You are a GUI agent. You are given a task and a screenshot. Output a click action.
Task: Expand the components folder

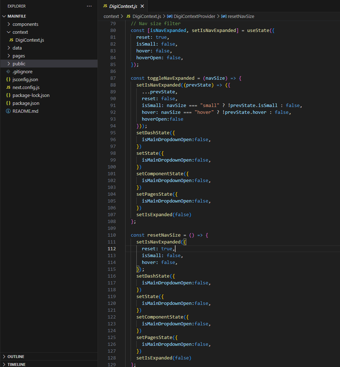(25, 24)
